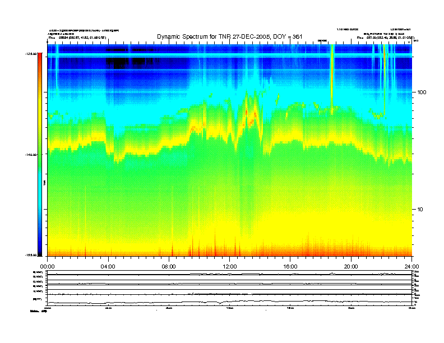
Task: Click the 08:00 time axis label
Action: (169, 267)
